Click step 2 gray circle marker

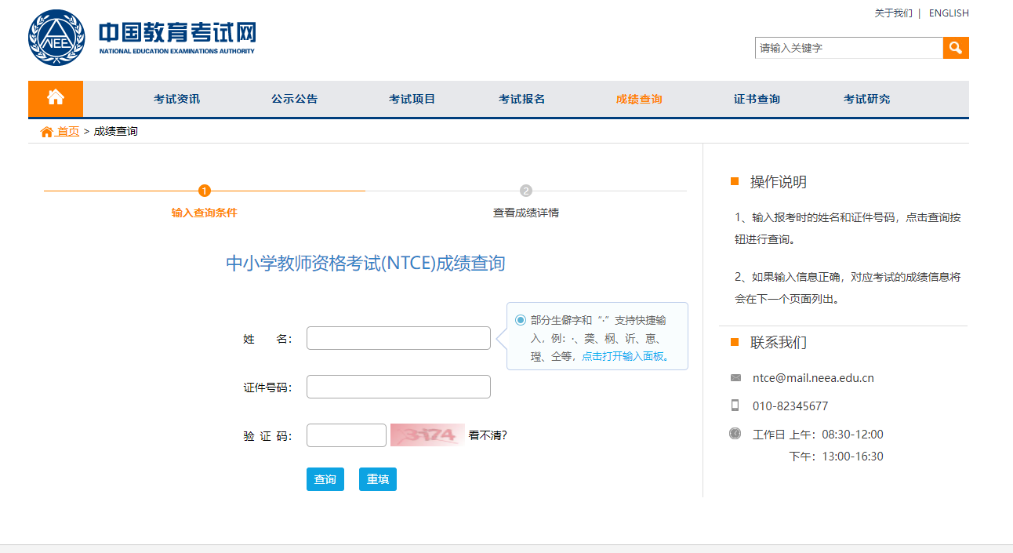coord(526,191)
